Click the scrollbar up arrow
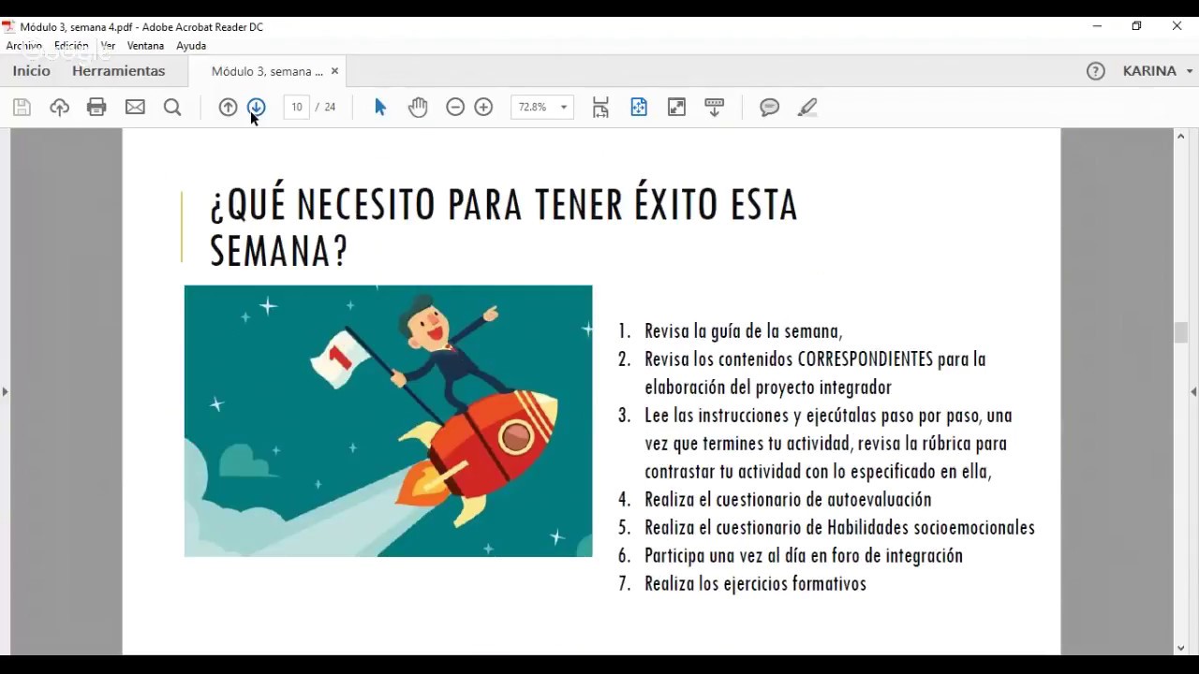This screenshot has height=674, width=1199. point(1180,137)
